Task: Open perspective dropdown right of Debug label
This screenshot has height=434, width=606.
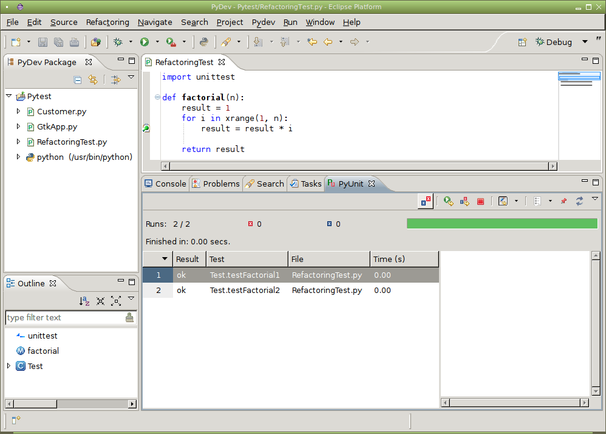Action: point(585,42)
